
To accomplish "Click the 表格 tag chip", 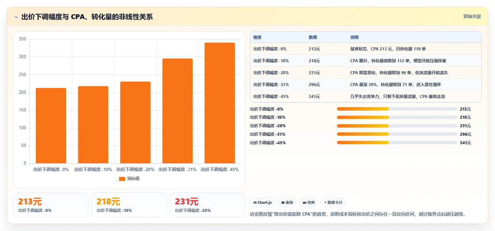I will click(x=287, y=202).
